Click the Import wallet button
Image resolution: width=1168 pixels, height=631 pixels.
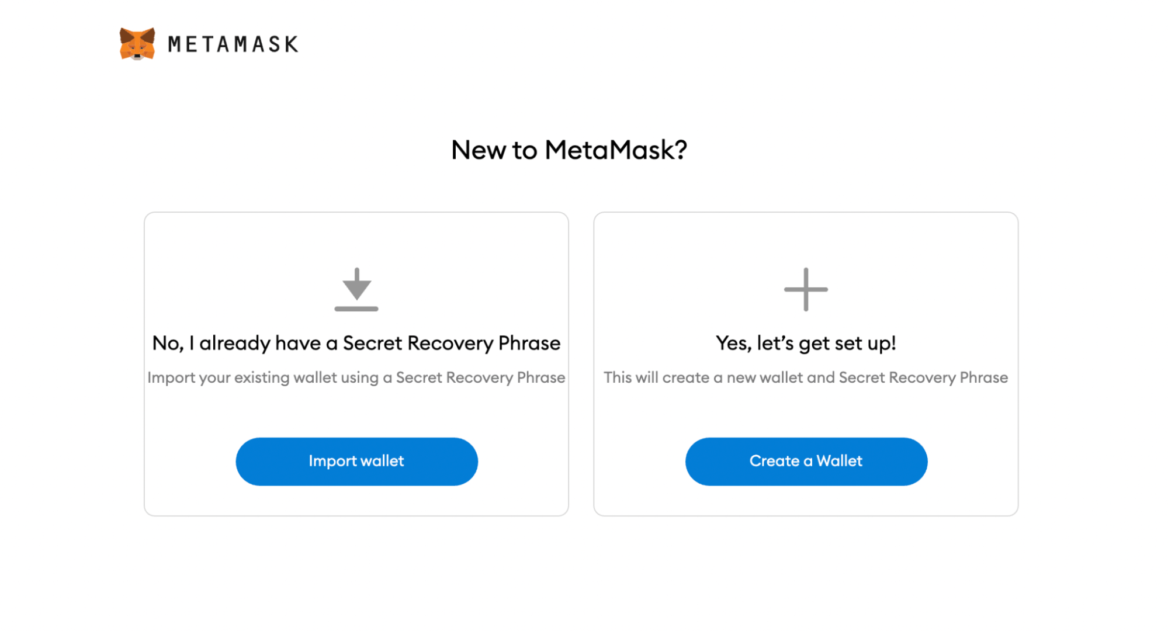(x=356, y=461)
